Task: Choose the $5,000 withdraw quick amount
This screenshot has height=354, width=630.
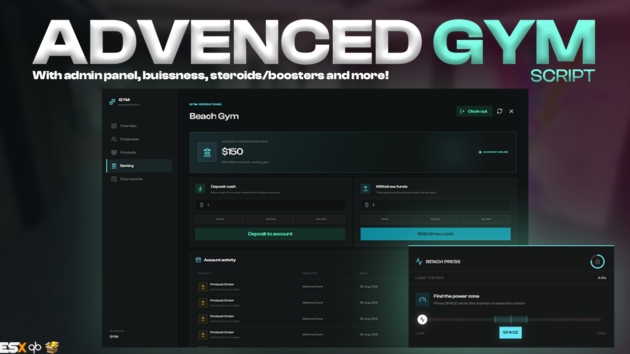Action: click(x=486, y=219)
